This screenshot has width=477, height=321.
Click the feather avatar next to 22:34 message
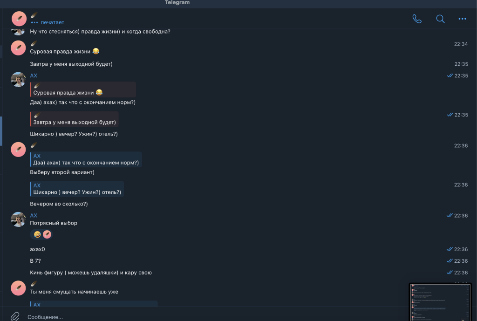pos(18,48)
